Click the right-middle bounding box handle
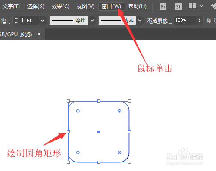216x171 pixels. click(129, 132)
